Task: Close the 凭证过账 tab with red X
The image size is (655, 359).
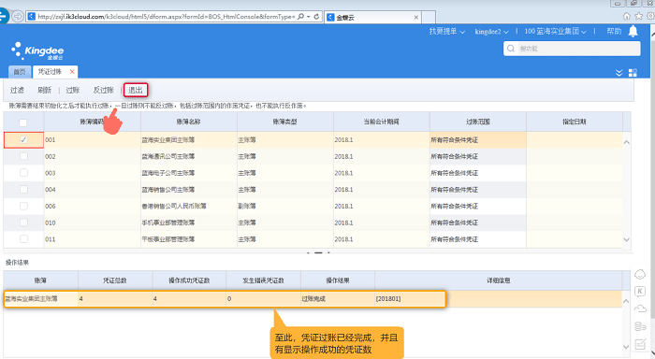Action: (x=72, y=72)
